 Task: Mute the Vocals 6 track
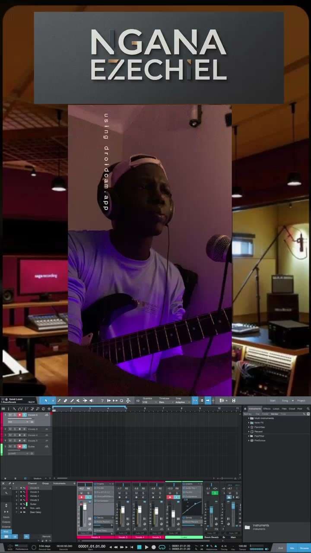tap(10, 415)
